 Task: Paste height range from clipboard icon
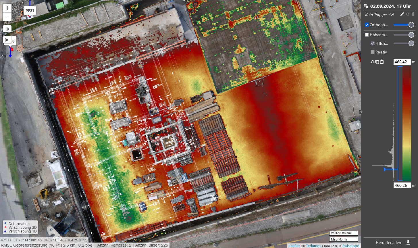[382, 62]
